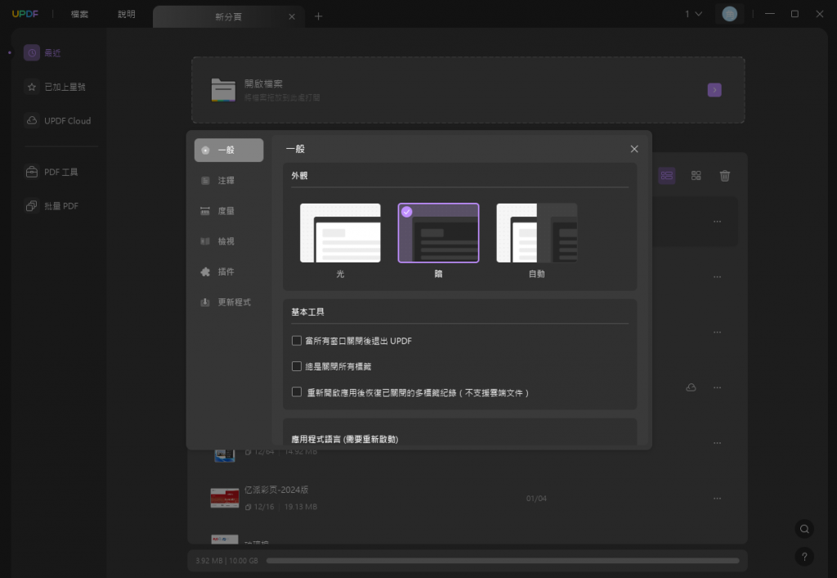
Task: Click the trash icon to clear recent list
Action: point(724,176)
